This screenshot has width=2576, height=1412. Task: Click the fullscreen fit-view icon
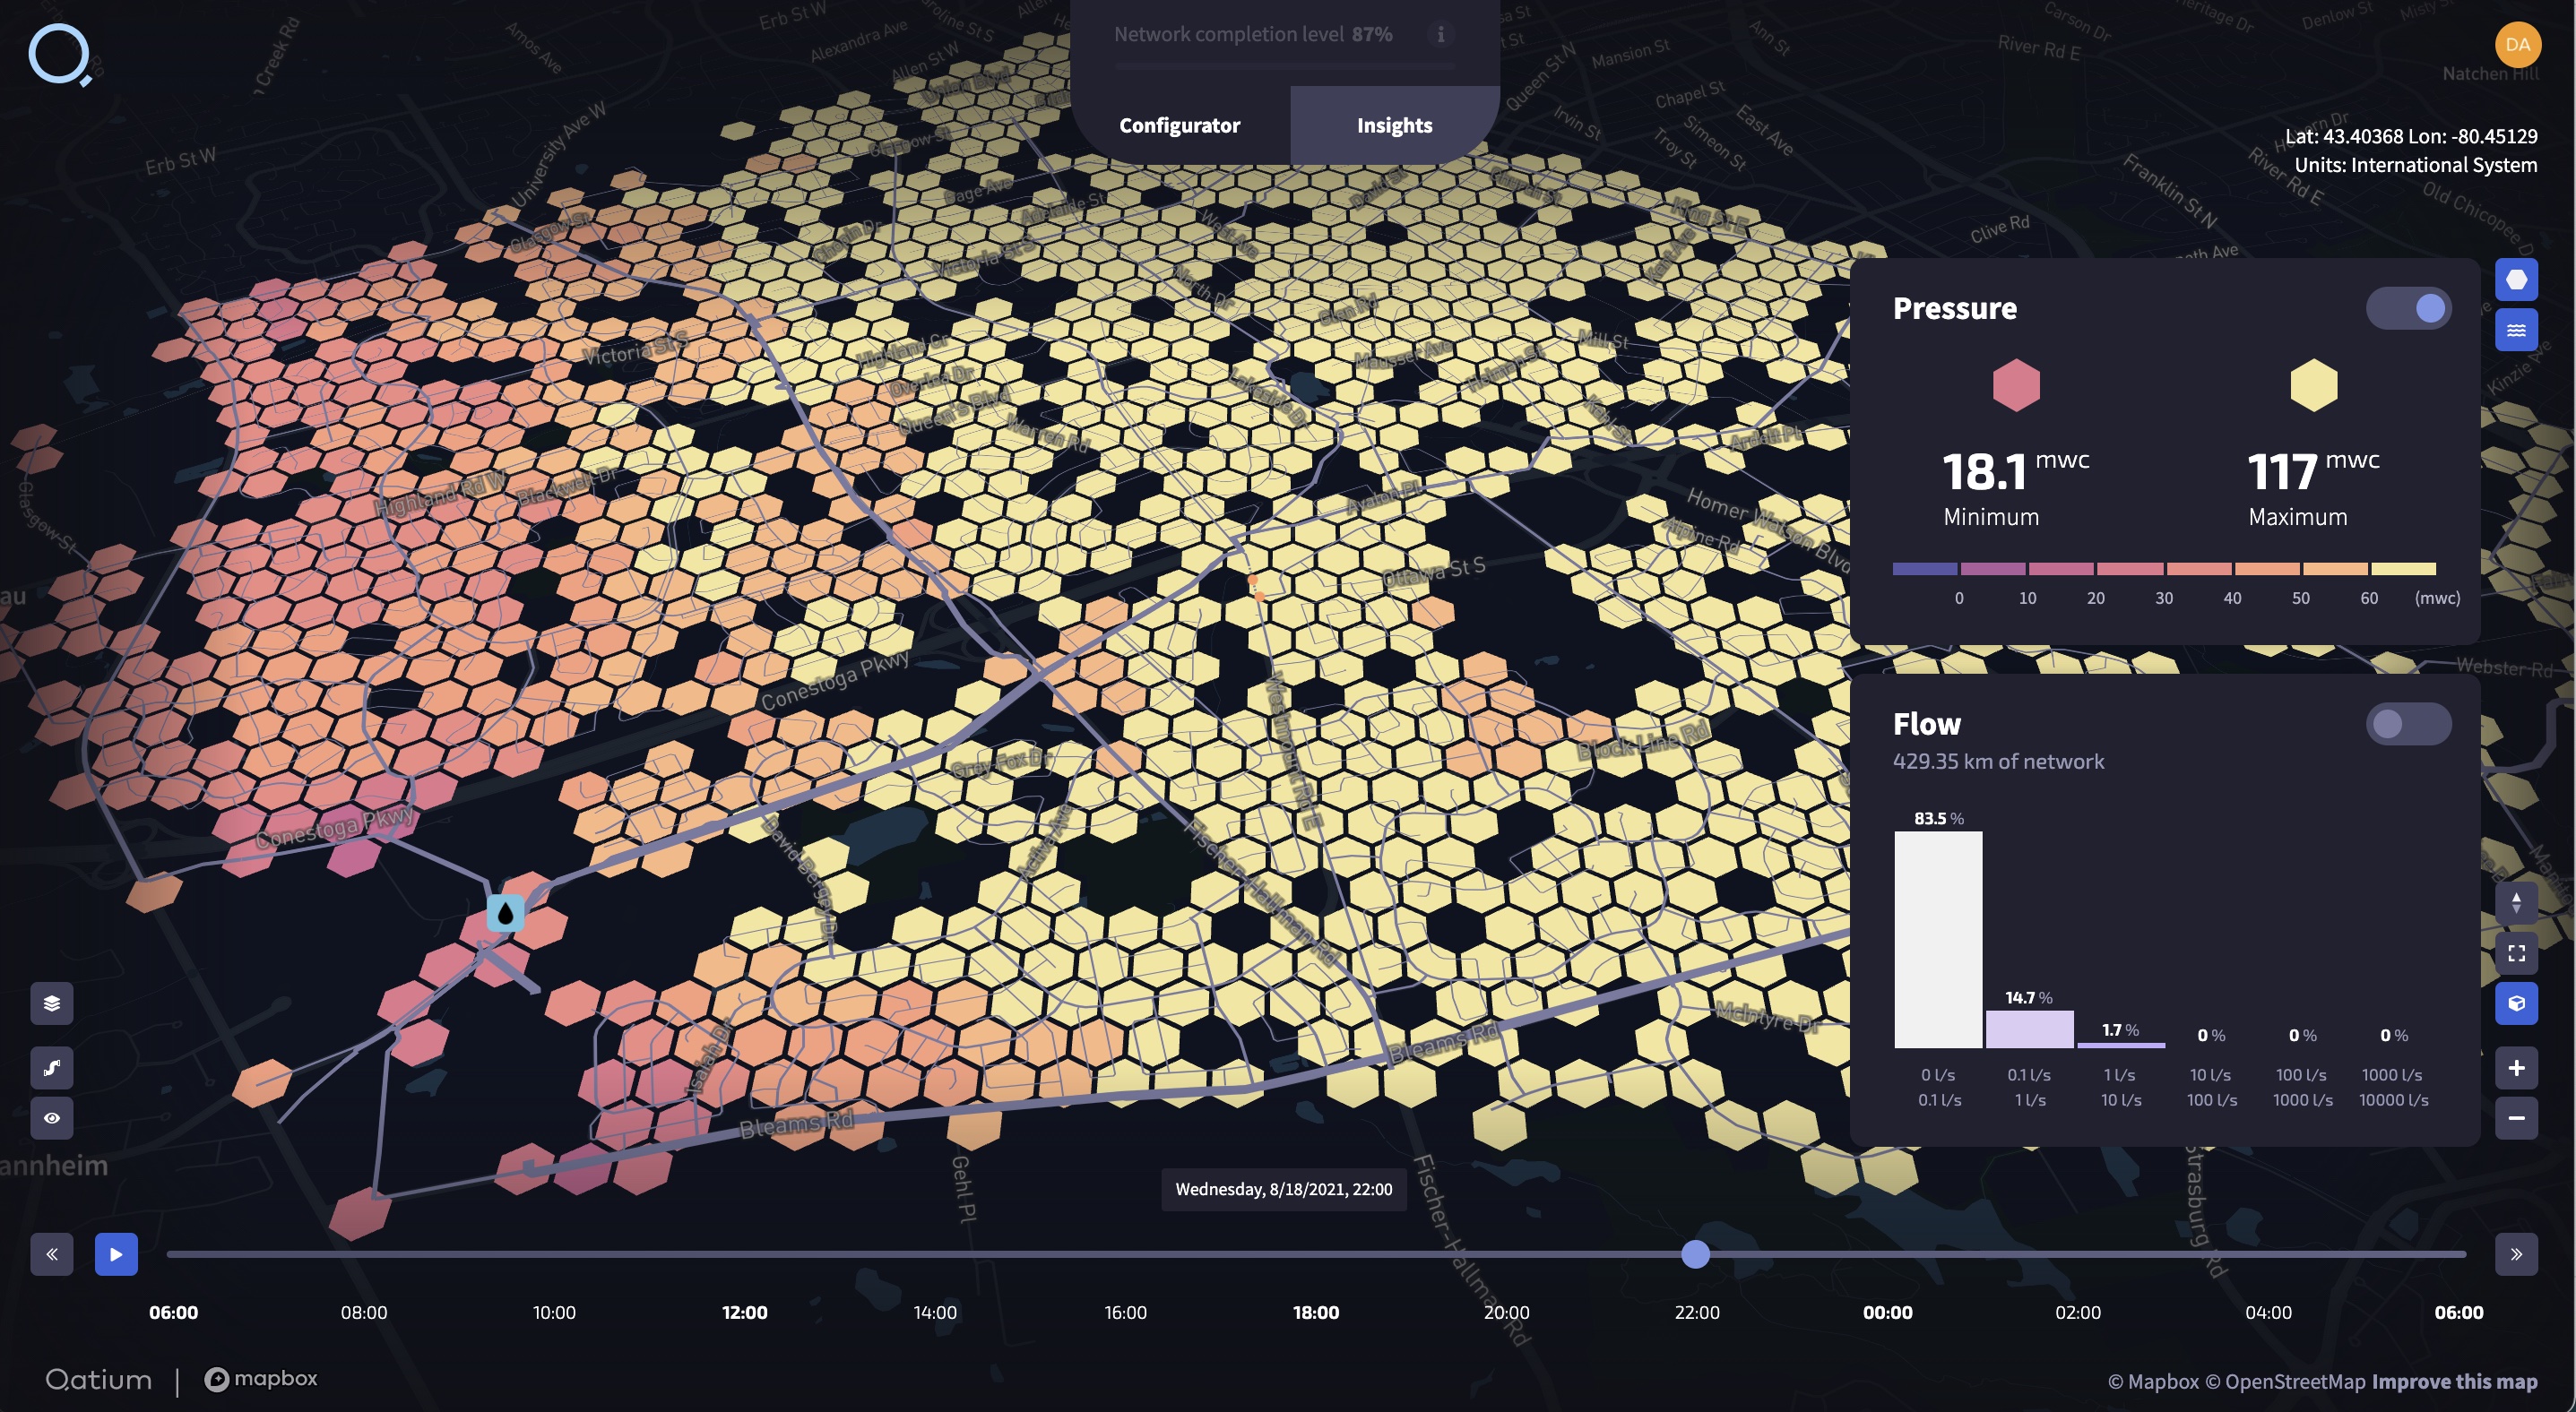pos(2516,953)
